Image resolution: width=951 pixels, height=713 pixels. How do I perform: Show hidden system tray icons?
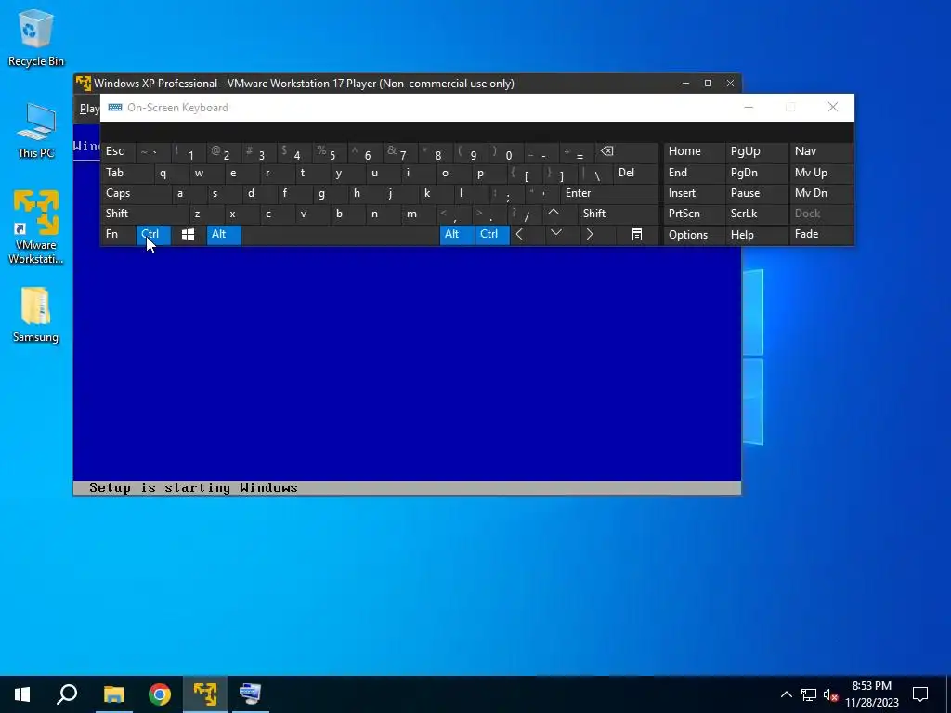click(x=786, y=694)
